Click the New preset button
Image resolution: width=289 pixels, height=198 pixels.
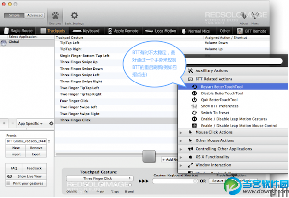(x=16, y=148)
